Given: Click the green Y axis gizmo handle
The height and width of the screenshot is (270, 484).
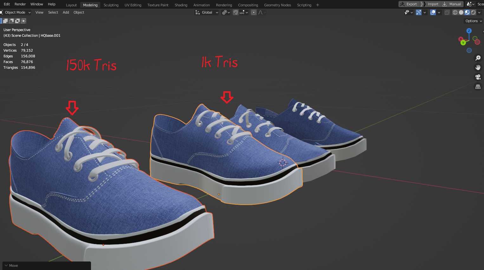Looking at the screenshot, I should pyautogui.click(x=463, y=43).
